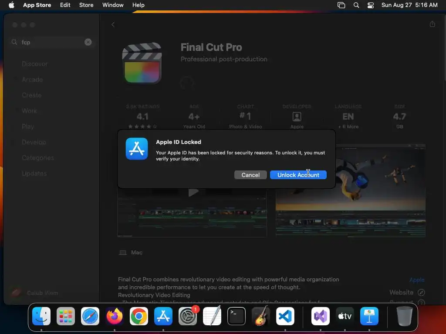446x334 pixels.
Task: Open Visual Studio Code from the Dock
Action: (285, 316)
